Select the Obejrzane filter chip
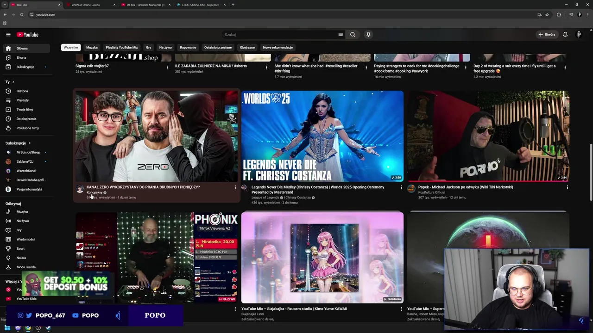This screenshot has height=333, width=593. click(x=247, y=47)
